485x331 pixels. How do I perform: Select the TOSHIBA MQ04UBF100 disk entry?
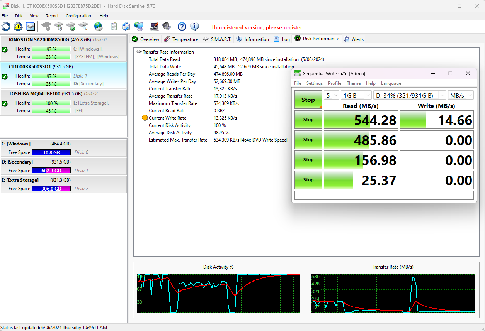click(64, 102)
